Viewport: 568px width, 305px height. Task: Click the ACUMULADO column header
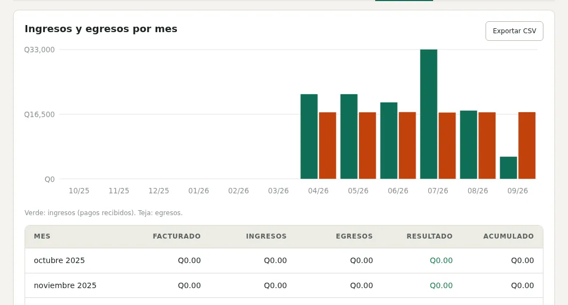508,236
